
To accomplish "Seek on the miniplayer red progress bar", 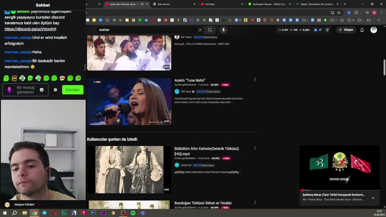I will coord(340,190).
